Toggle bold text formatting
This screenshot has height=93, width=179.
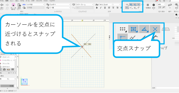click(97, 8)
